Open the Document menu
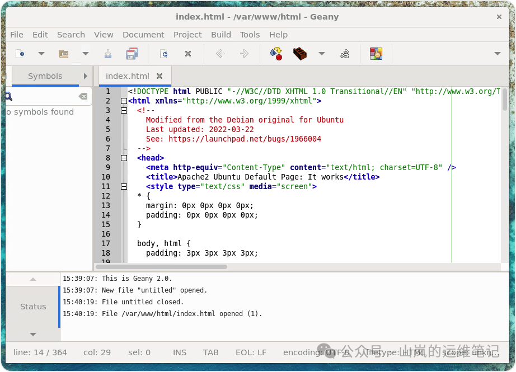Viewport: 516px width, 372px height. [x=143, y=35]
